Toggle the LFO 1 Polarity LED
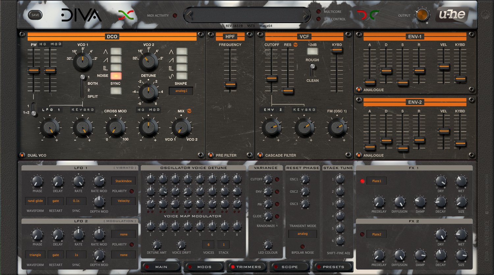The width and height of the screenshot is (494, 275). point(132,191)
